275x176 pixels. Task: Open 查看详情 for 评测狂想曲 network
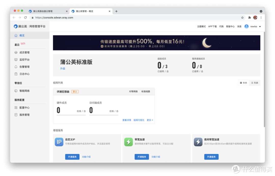[127, 120]
